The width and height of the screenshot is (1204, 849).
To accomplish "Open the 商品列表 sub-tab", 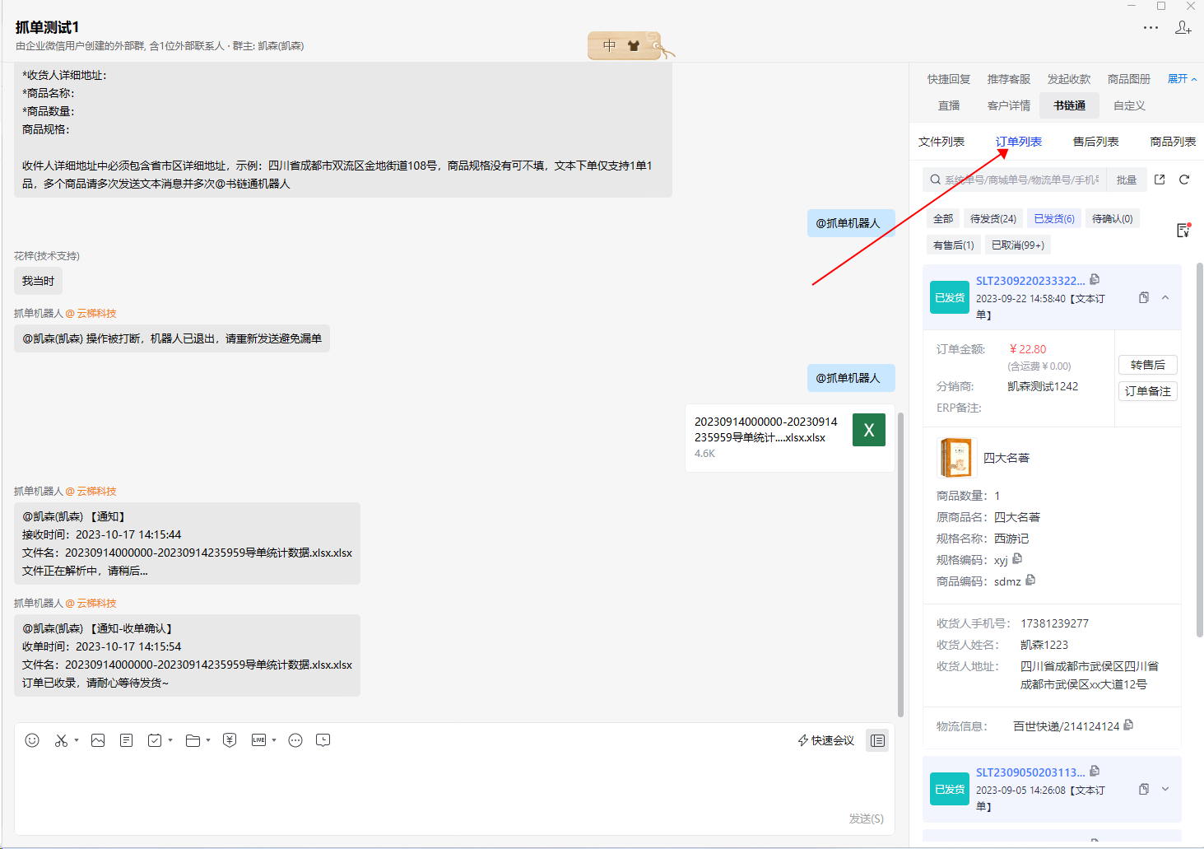I will pyautogui.click(x=1173, y=142).
